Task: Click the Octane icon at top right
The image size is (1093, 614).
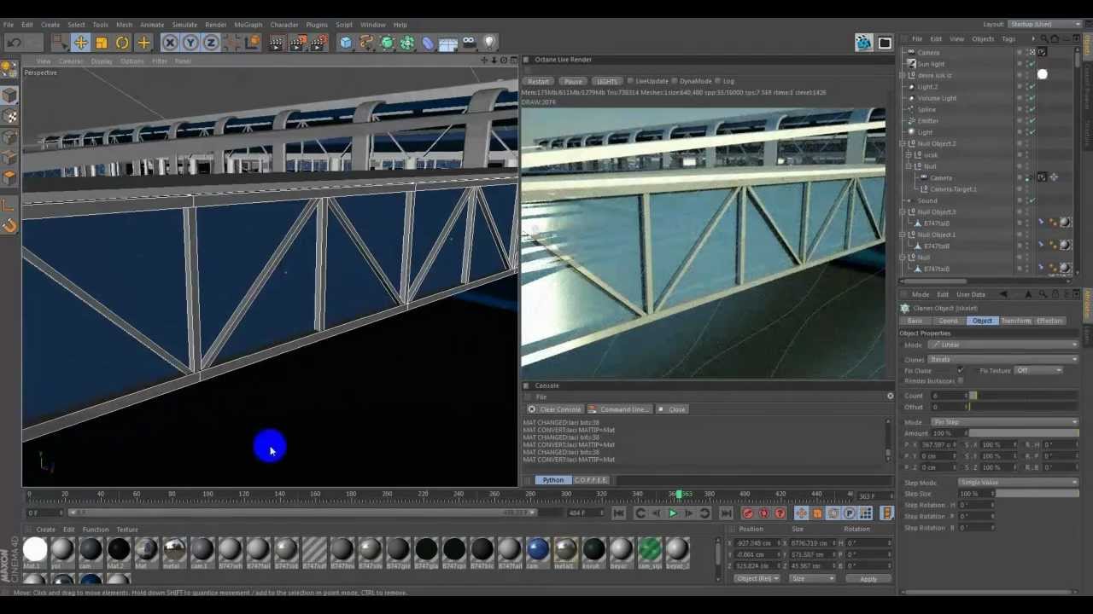Action: click(x=864, y=43)
